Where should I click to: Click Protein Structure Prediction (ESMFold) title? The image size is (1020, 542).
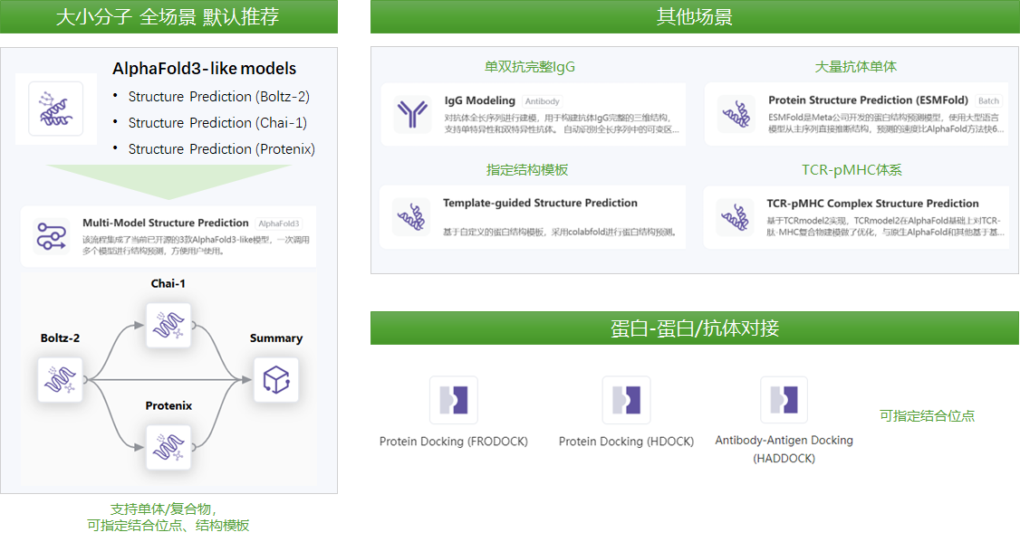tap(869, 100)
